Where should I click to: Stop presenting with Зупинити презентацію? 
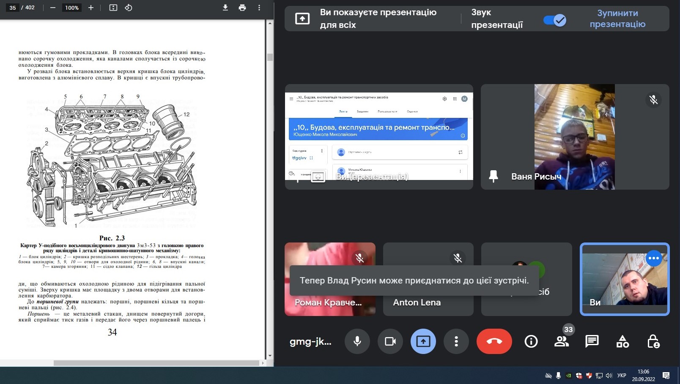pos(617,19)
